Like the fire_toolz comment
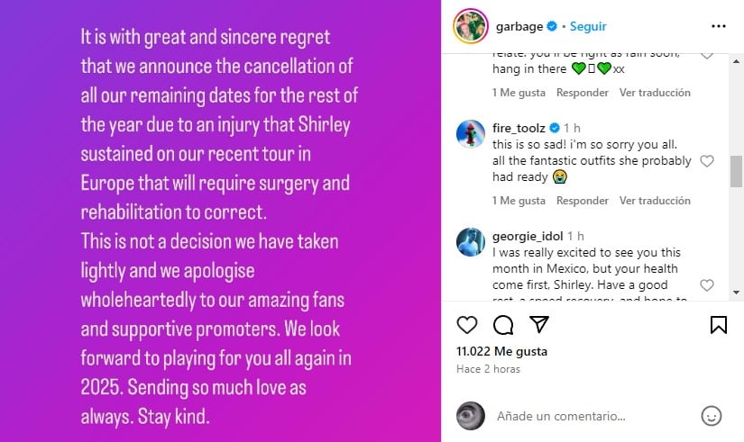Viewport: 744px width, 442px height. [707, 161]
